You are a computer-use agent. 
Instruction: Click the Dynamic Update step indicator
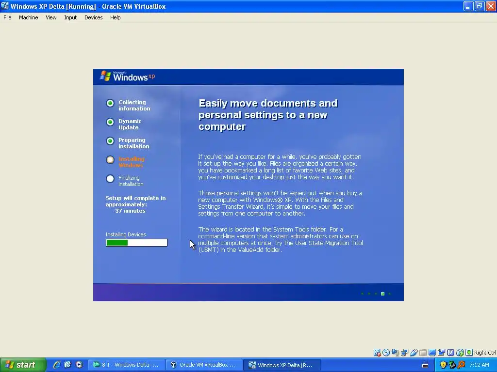coord(110,122)
